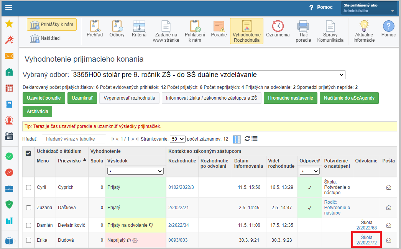Expand the Vybraný odbor dropdown

pyautogui.click(x=208, y=75)
